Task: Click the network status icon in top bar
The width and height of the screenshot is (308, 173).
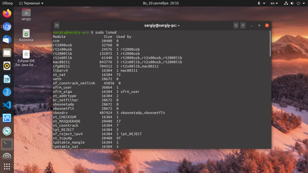Action: (286, 3)
